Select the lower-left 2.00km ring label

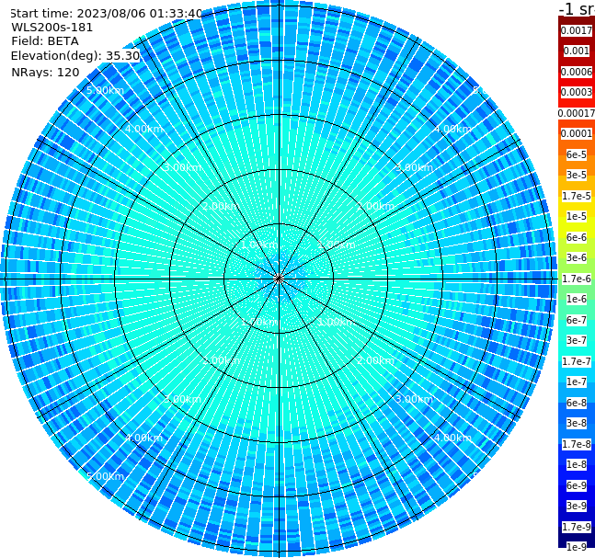[222, 360]
